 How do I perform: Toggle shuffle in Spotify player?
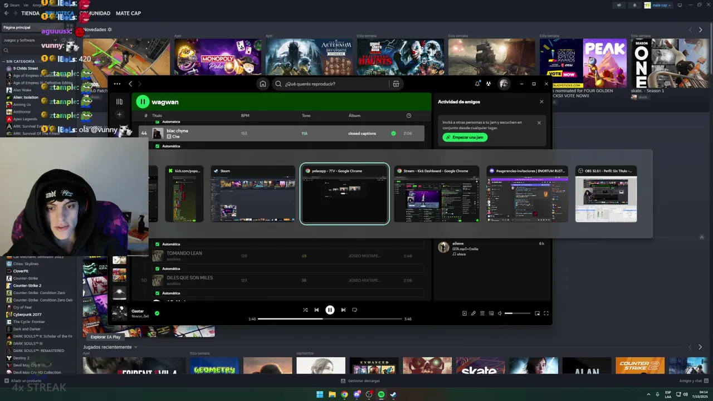click(x=305, y=310)
